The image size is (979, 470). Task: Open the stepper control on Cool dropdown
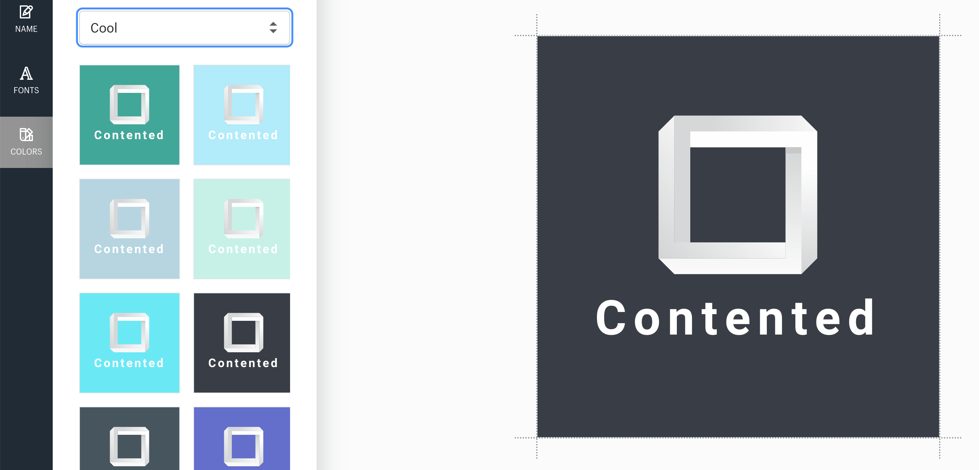(x=272, y=27)
